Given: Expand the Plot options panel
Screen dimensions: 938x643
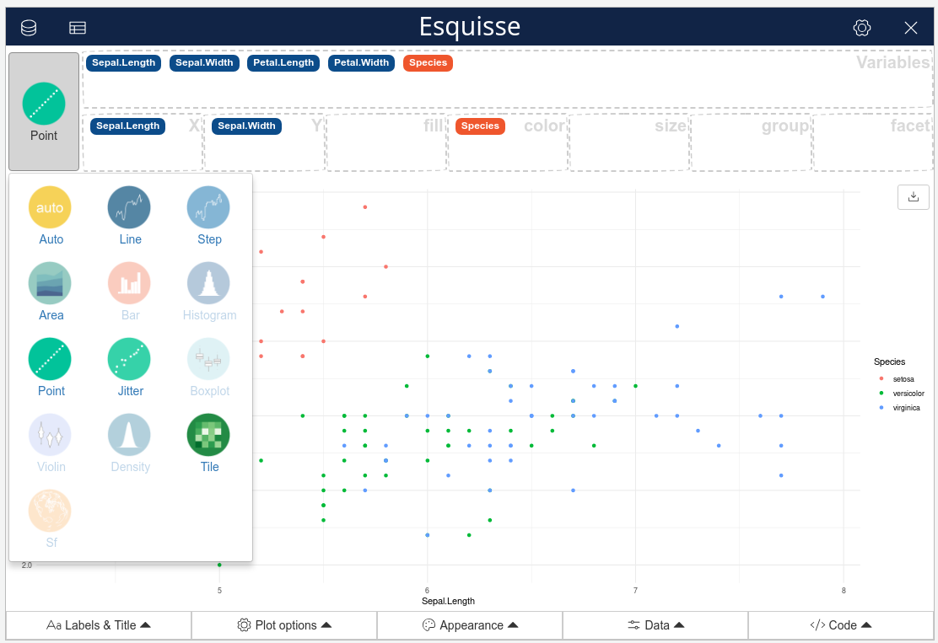Looking at the screenshot, I should pos(284,625).
